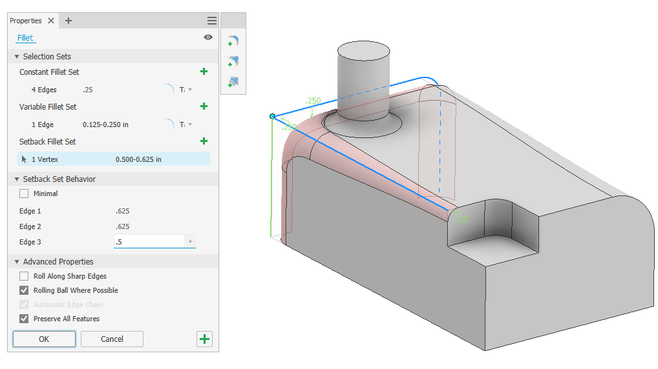Click the .250 dimension label above the model
Screen dimensions: 658x369
(x=313, y=101)
